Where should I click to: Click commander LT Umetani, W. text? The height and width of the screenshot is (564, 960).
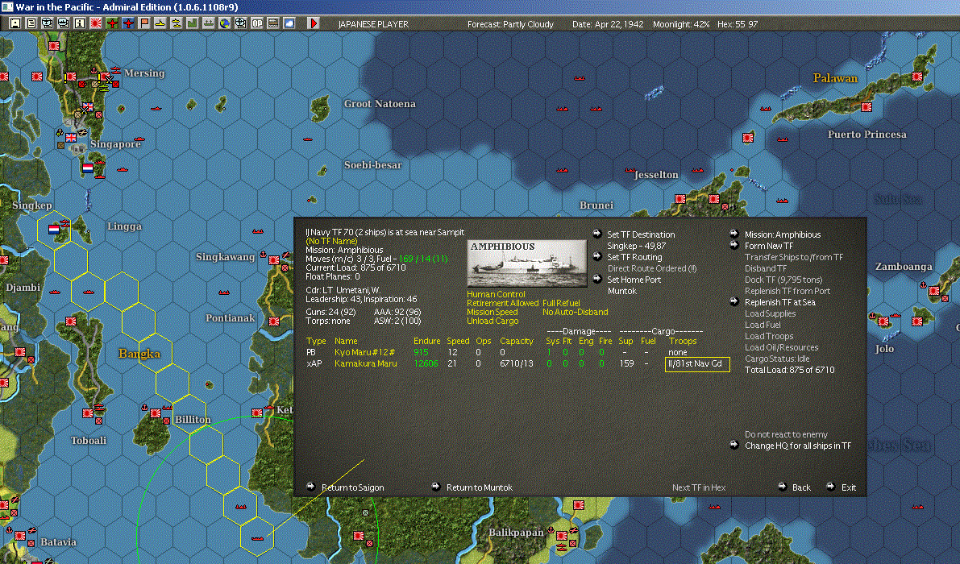click(x=343, y=290)
